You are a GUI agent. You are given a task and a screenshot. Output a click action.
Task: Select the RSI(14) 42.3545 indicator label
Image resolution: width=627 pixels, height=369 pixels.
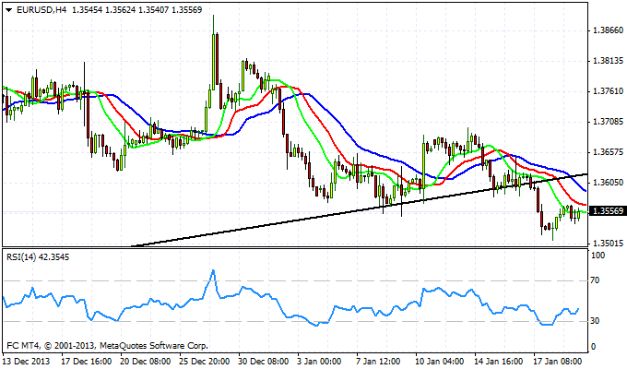point(38,257)
